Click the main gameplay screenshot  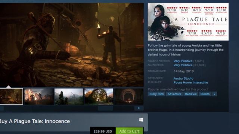tap(72, 45)
